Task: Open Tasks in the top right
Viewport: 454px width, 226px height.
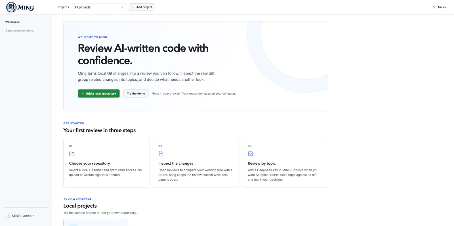Action: point(439,7)
